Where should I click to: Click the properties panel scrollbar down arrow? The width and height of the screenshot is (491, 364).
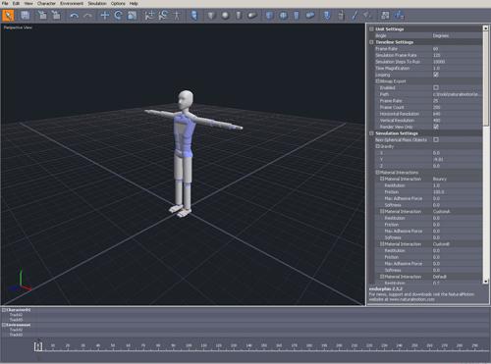pos(486,282)
